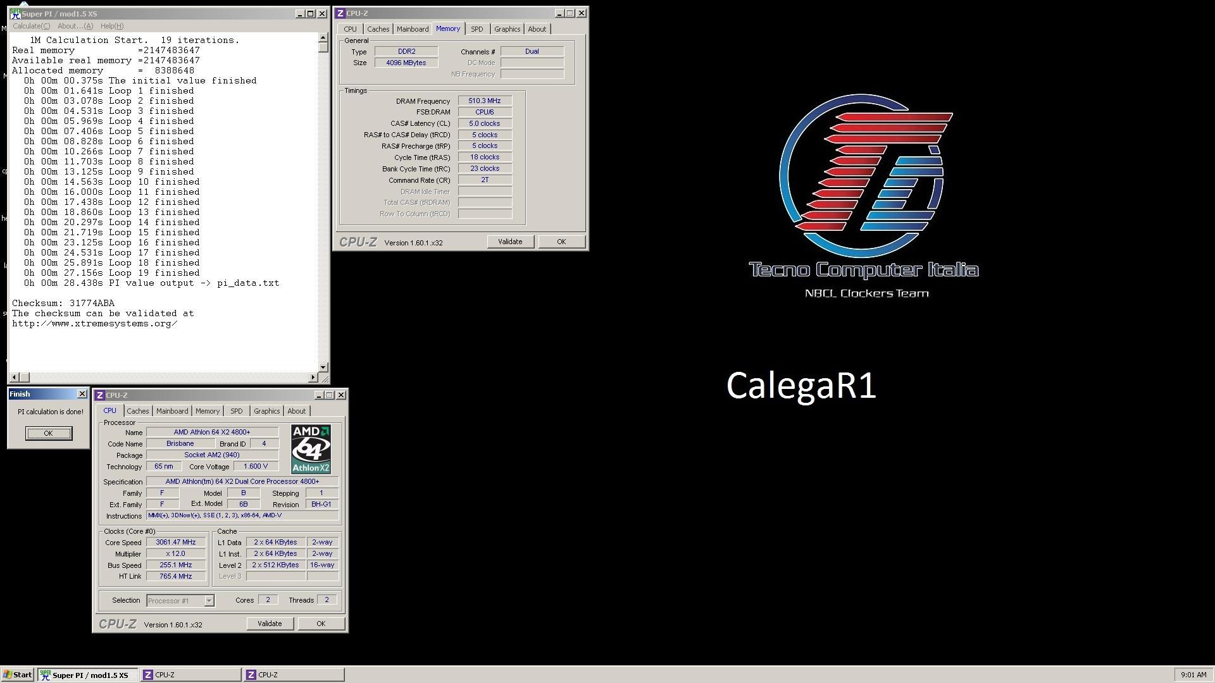The height and width of the screenshot is (683, 1215).
Task: Open Caches tab in lower CPU-Z window
Action: tap(138, 411)
